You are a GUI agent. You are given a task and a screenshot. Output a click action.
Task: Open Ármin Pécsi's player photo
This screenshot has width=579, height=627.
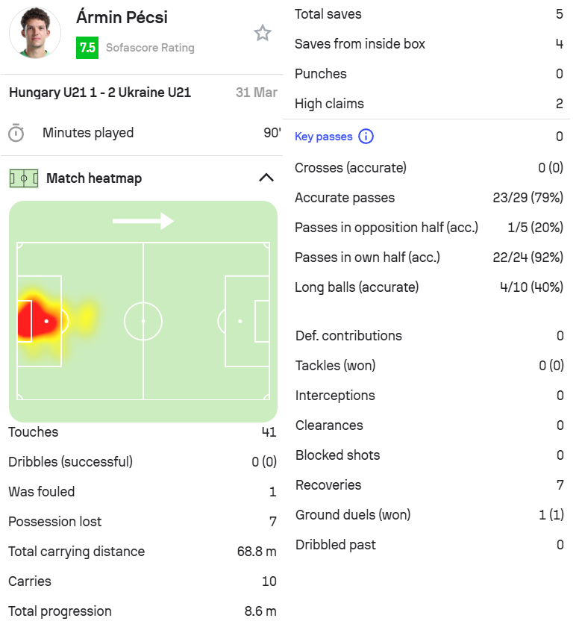[35, 34]
